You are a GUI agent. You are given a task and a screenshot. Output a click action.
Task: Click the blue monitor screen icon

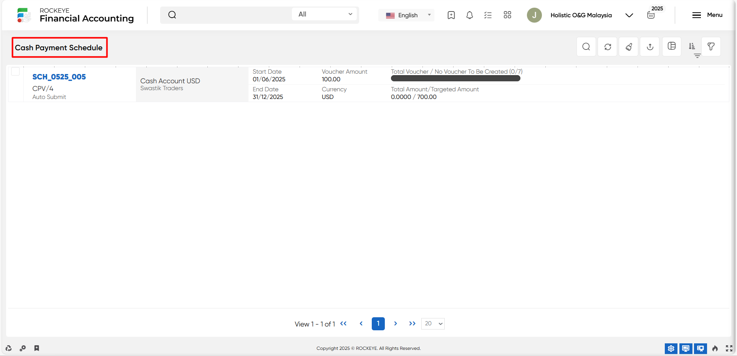[x=686, y=349]
